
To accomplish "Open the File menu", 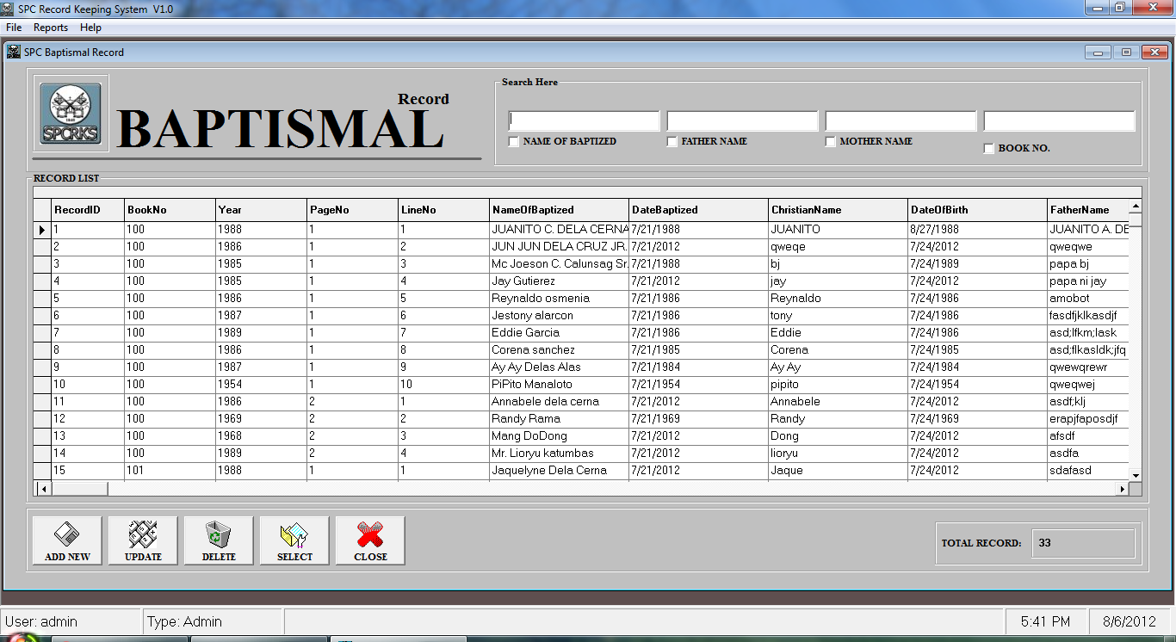I will (14, 28).
